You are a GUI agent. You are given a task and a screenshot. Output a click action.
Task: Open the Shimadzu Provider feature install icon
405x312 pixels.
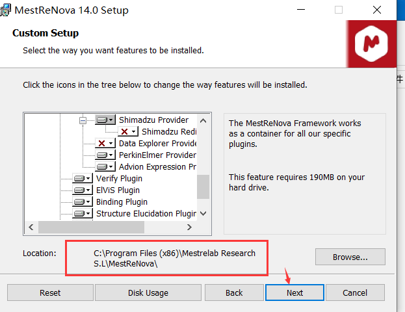[105, 120]
